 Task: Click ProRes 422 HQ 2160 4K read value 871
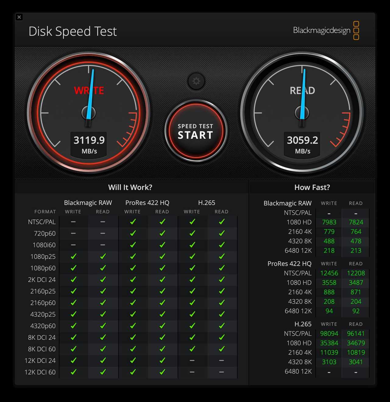[356, 292]
